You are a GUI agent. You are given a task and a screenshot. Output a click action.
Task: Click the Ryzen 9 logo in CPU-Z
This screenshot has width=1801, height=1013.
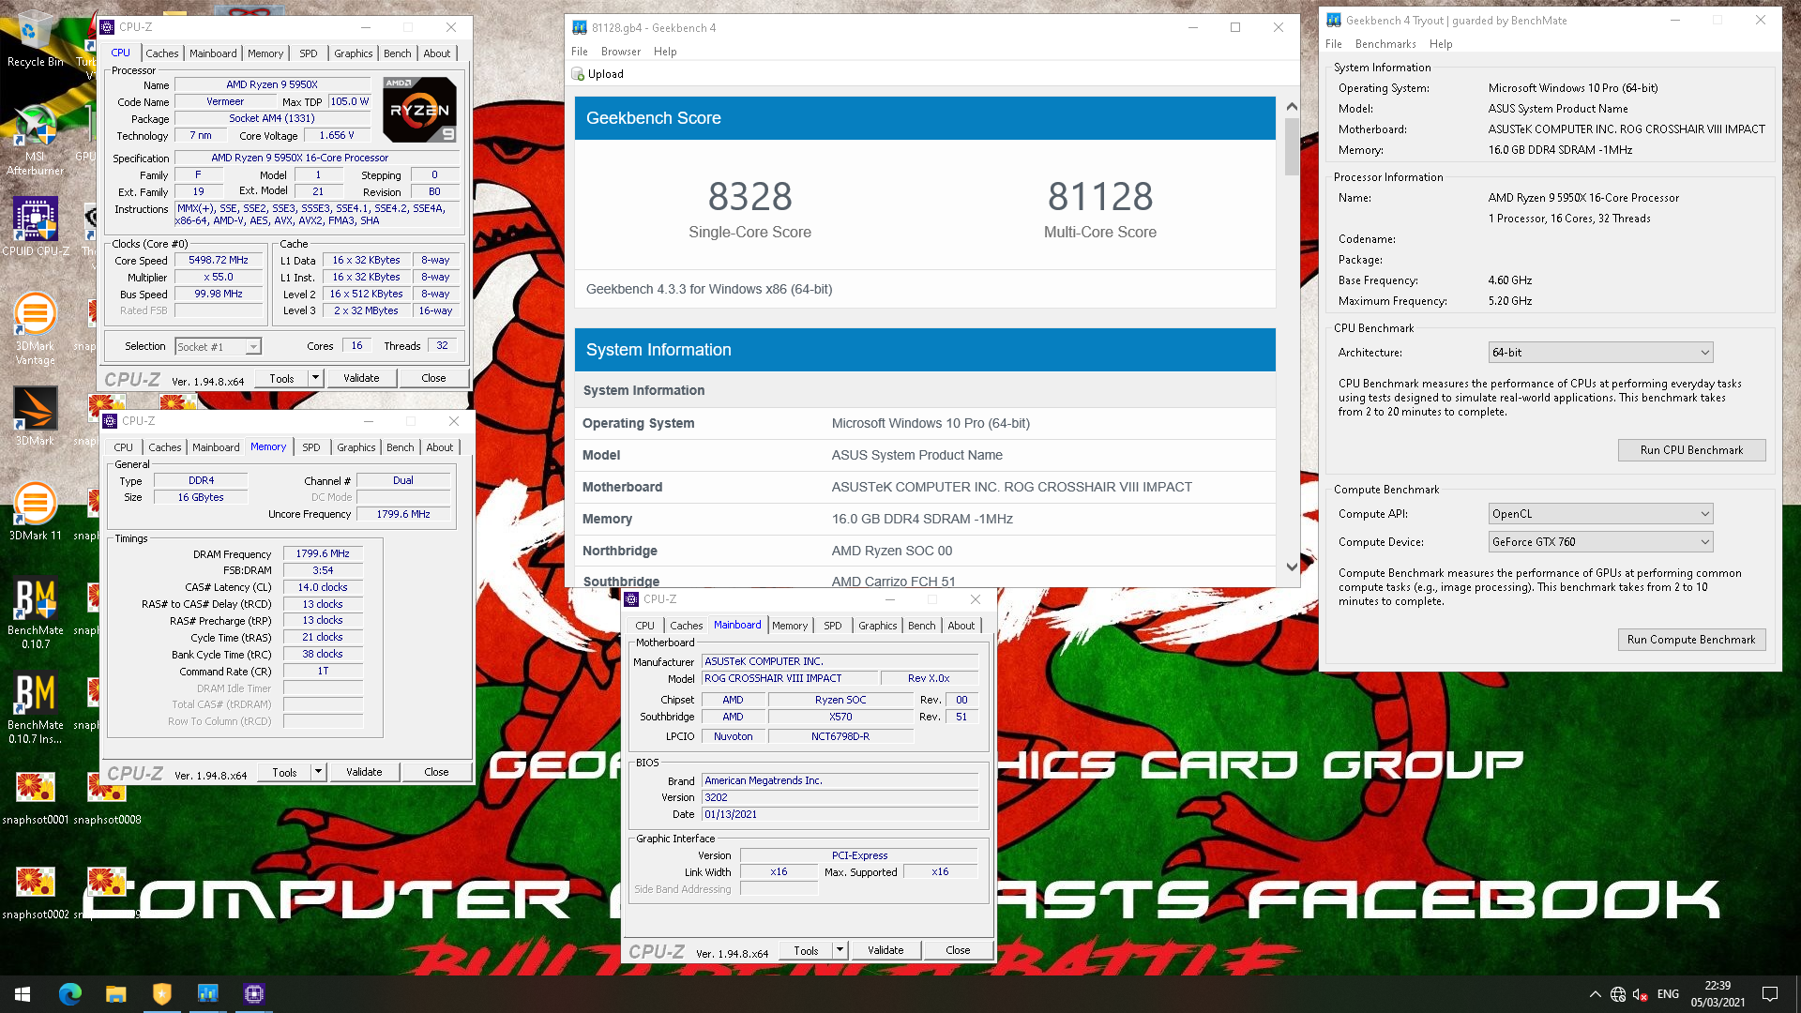[419, 110]
